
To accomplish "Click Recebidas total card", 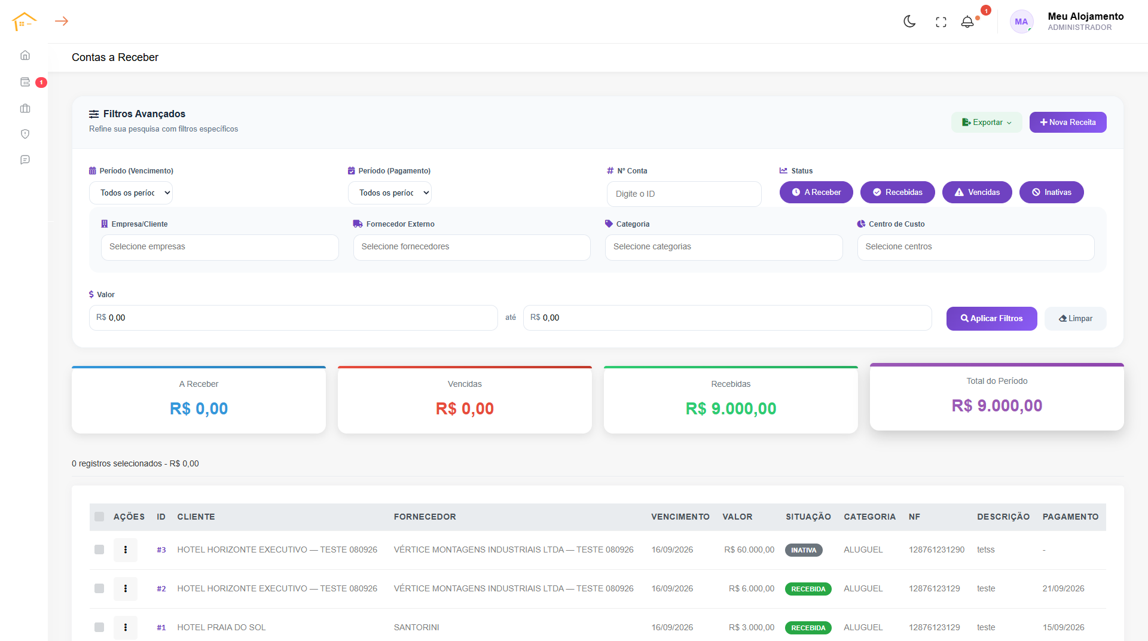I will point(731,399).
